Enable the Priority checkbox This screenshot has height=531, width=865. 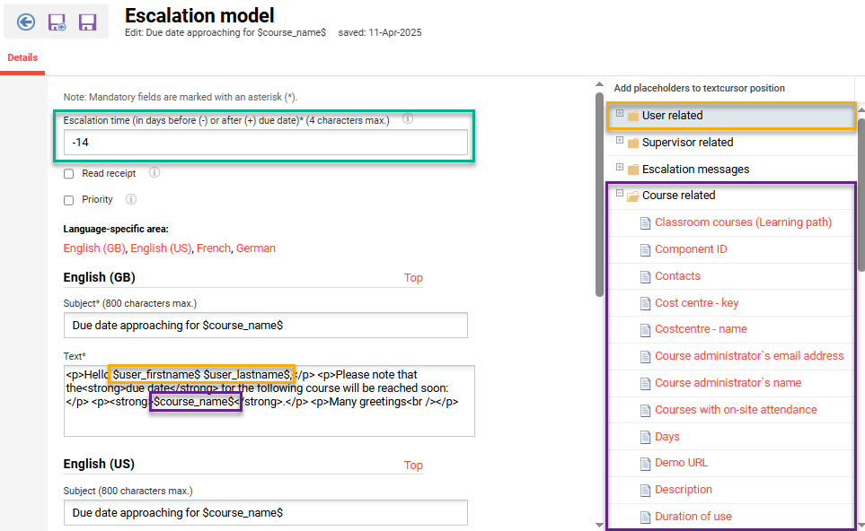click(x=68, y=199)
